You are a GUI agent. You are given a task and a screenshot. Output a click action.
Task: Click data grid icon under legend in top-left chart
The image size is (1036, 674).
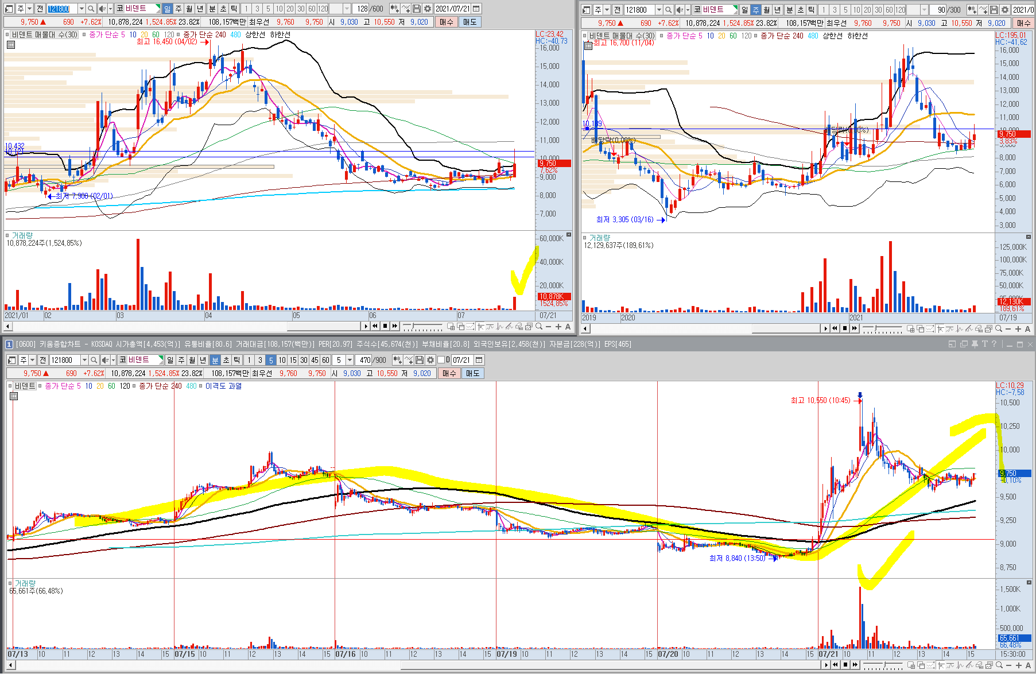tap(10, 44)
